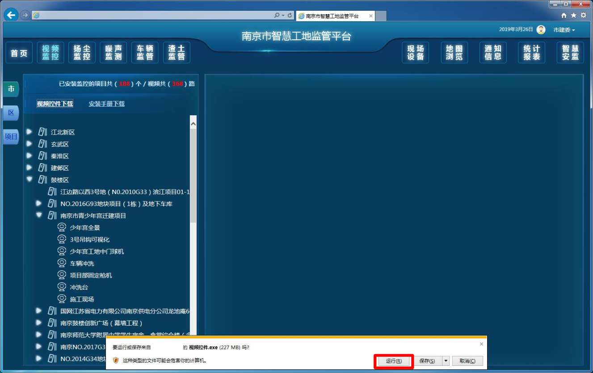Image resolution: width=593 pixels, height=373 pixels.
Task: Click camera icon for 3号吊钩可视化
Action: pos(62,239)
